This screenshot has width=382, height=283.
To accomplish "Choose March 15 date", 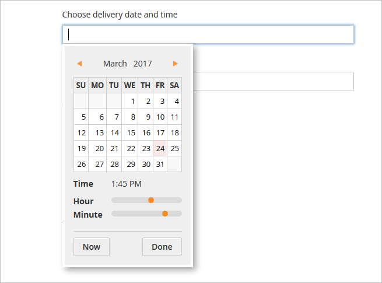I will click(x=130, y=132).
